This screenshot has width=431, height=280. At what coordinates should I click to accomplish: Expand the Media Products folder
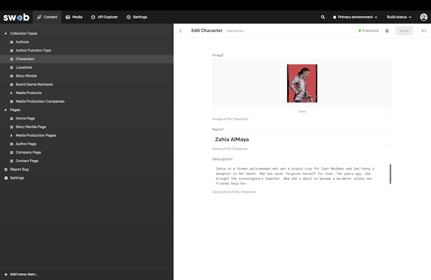click(11, 93)
